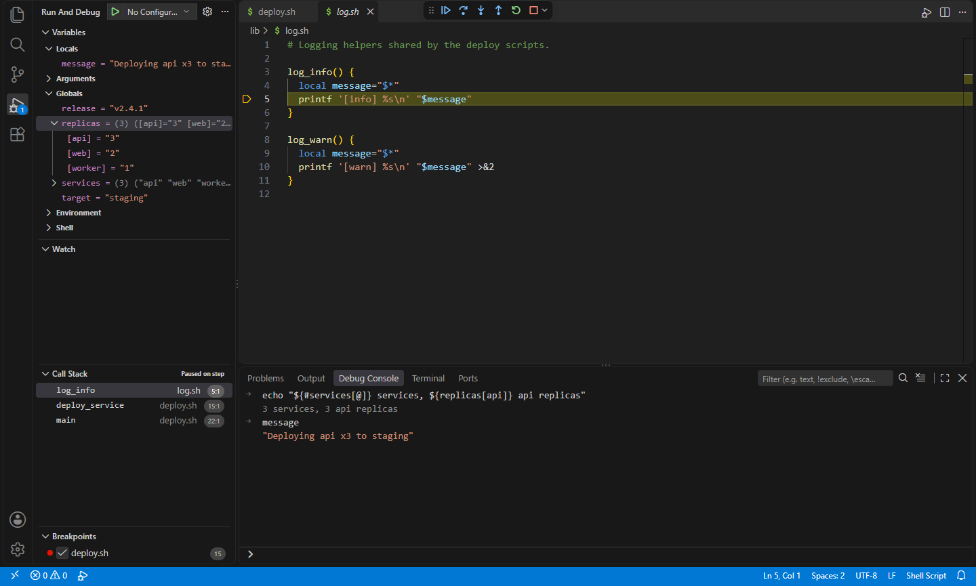This screenshot has height=586, width=976.
Task: Toggle the deploy.sh breakpoint checkbox
Action: pyautogui.click(x=62, y=553)
